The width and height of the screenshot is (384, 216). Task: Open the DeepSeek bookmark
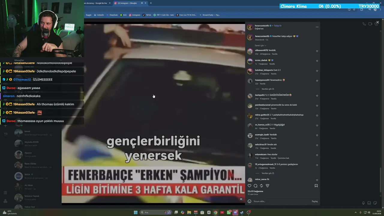(x=112, y=15)
